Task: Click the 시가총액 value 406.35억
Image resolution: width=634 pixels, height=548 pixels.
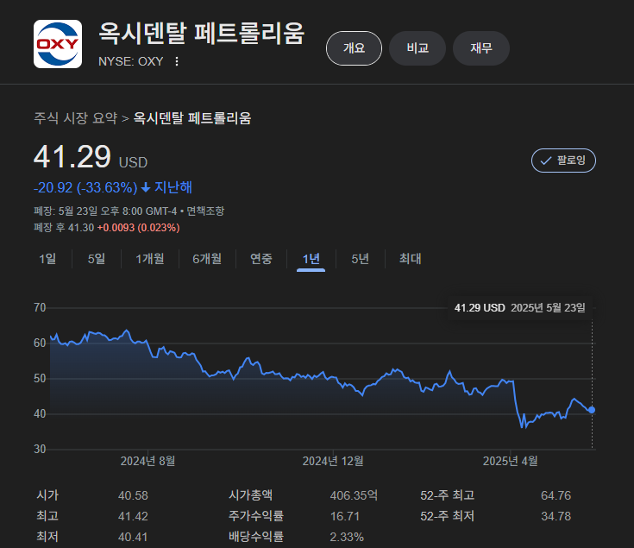Action: click(354, 495)
